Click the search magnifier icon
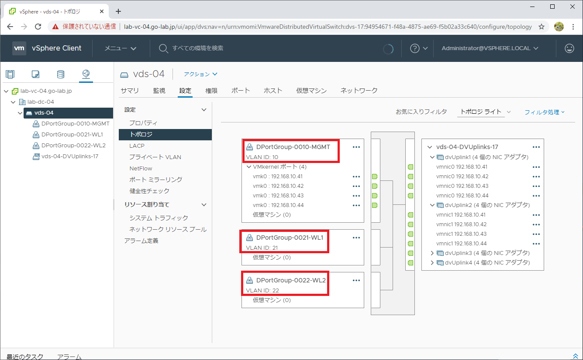Screen dimensions: 583x360 (x=163, y=48)
